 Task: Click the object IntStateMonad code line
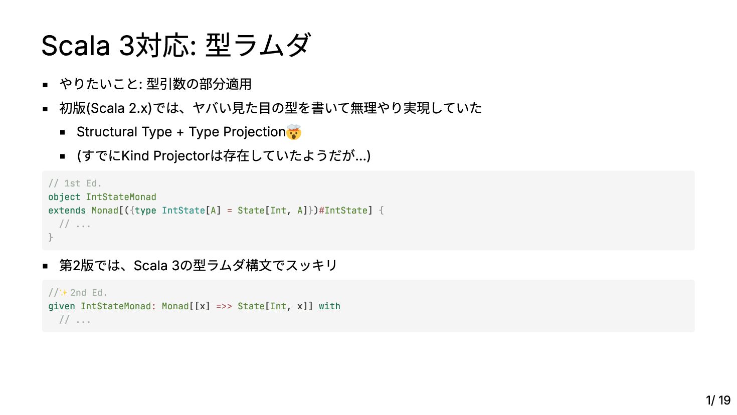click(102, 197)
